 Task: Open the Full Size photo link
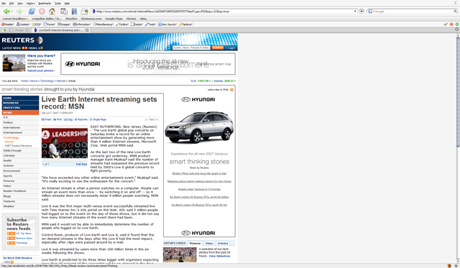[x=81, y=165]
